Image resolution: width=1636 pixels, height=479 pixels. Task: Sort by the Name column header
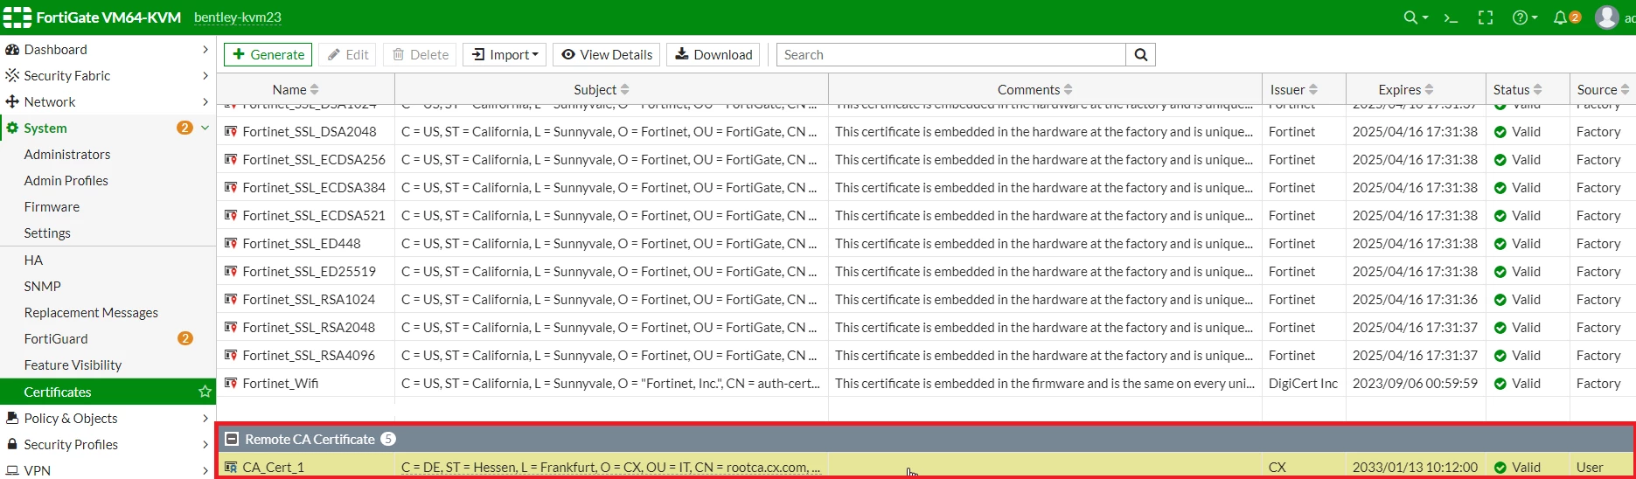pos(296,89)
